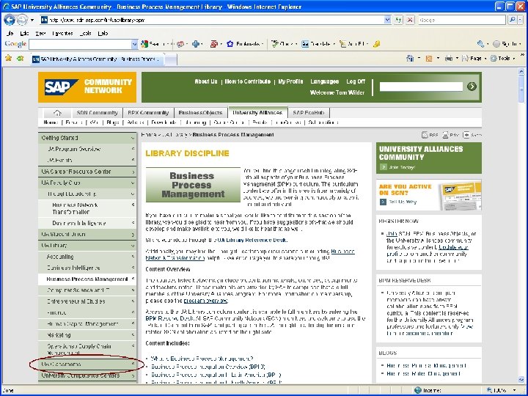Screen dimensions: 528x396
Task: Click the Add to Favorites star-plus icon
Action: click(21, 58)
